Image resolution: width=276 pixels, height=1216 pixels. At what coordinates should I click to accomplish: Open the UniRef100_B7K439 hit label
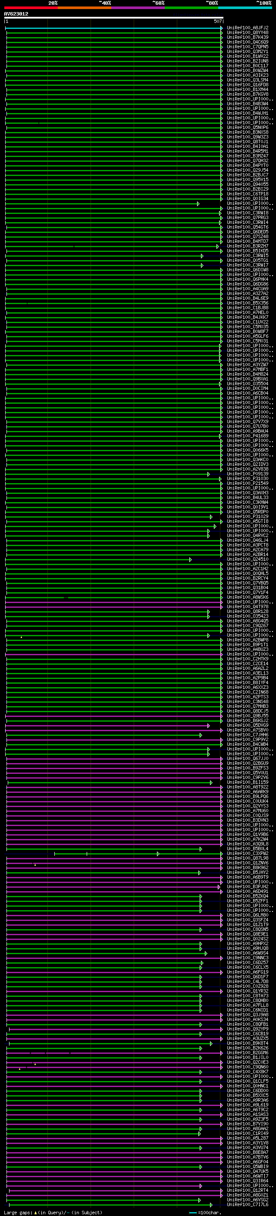(248, 37)
